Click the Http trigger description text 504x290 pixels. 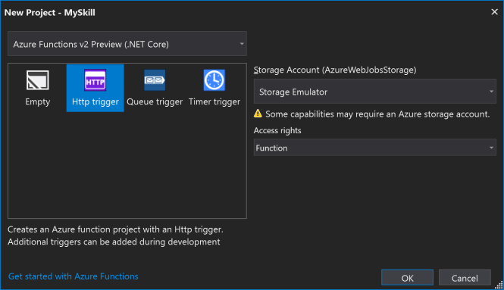[x=115, y=235]
